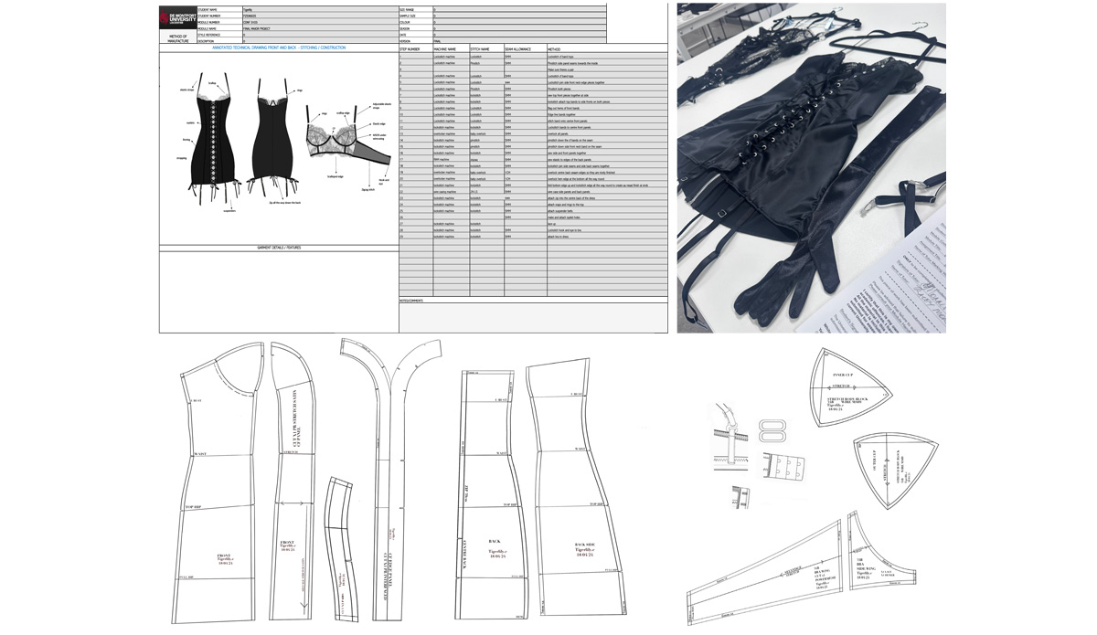
Task: Click the Machine Name column header
Action: 444,49
